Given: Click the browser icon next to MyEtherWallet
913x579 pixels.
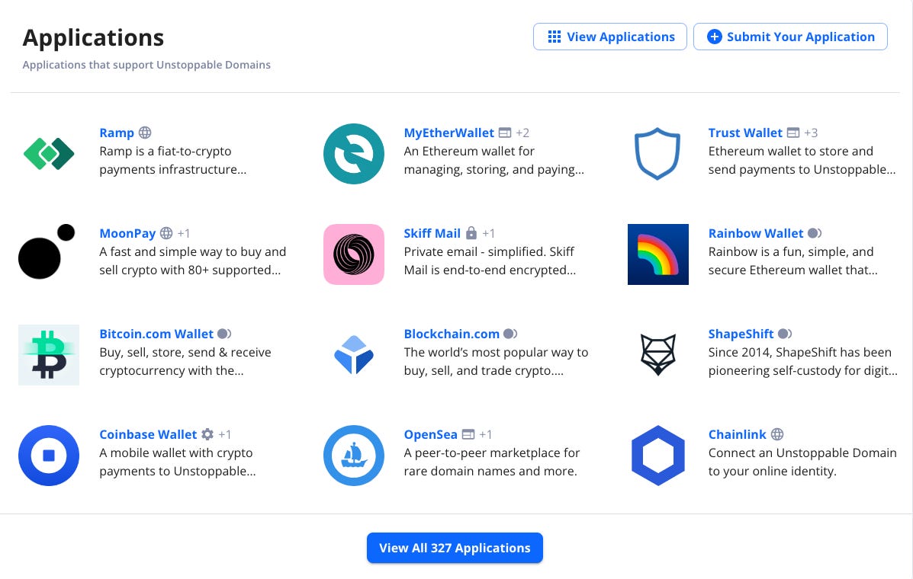Looking at the screenshot, I should 505,133.
